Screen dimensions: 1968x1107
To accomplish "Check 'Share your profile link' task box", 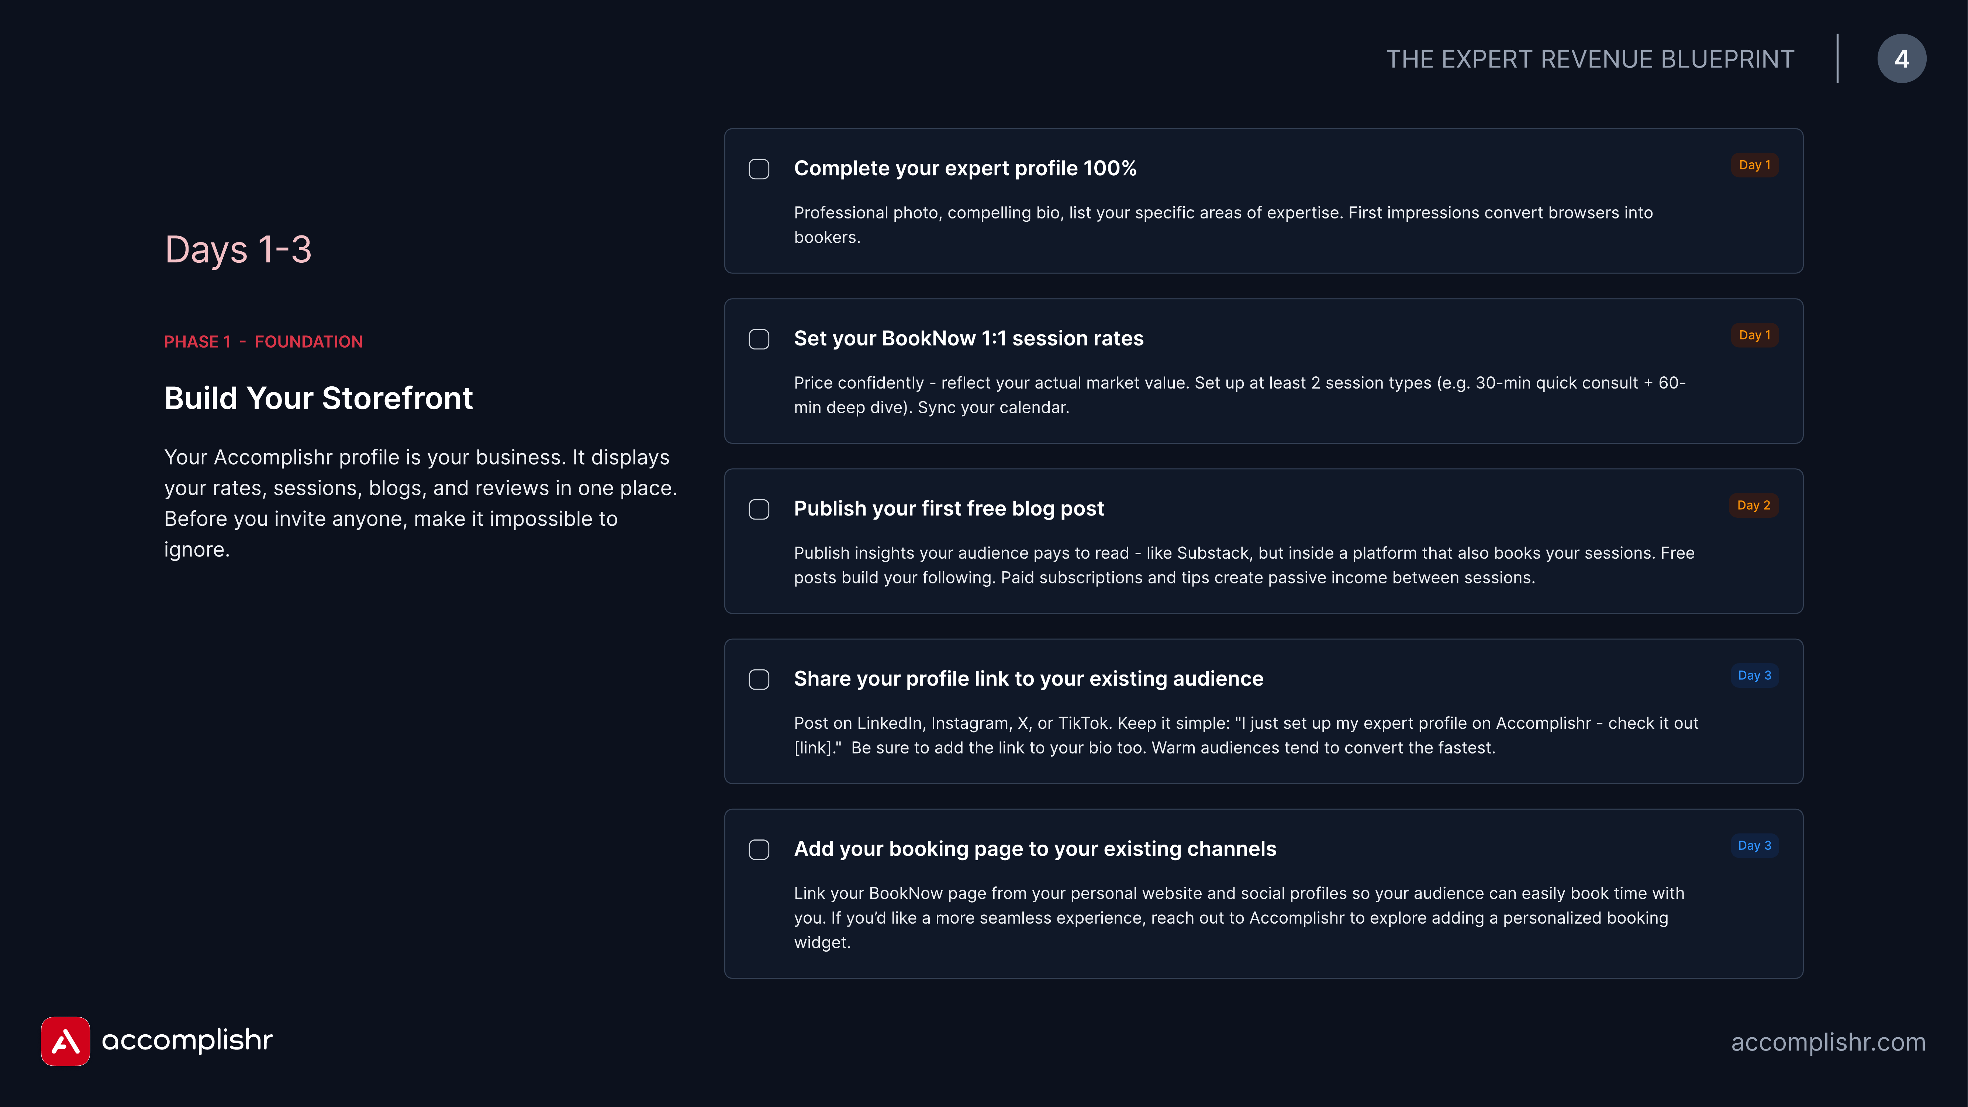I will coord(759,679).
